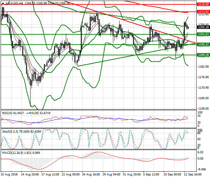Viewport: 210px width, 178px height.
Task: Click the 31 Aug 20:00 time label
Action: (132, 175)
